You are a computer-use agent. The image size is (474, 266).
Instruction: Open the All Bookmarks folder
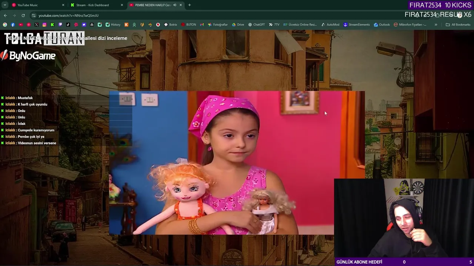click(458, 24)
